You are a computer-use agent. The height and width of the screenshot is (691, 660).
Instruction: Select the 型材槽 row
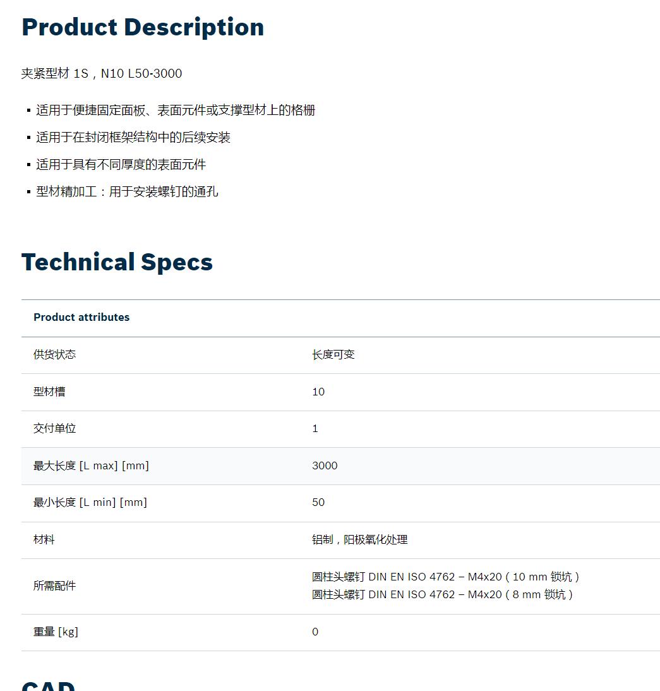point(340,392)
